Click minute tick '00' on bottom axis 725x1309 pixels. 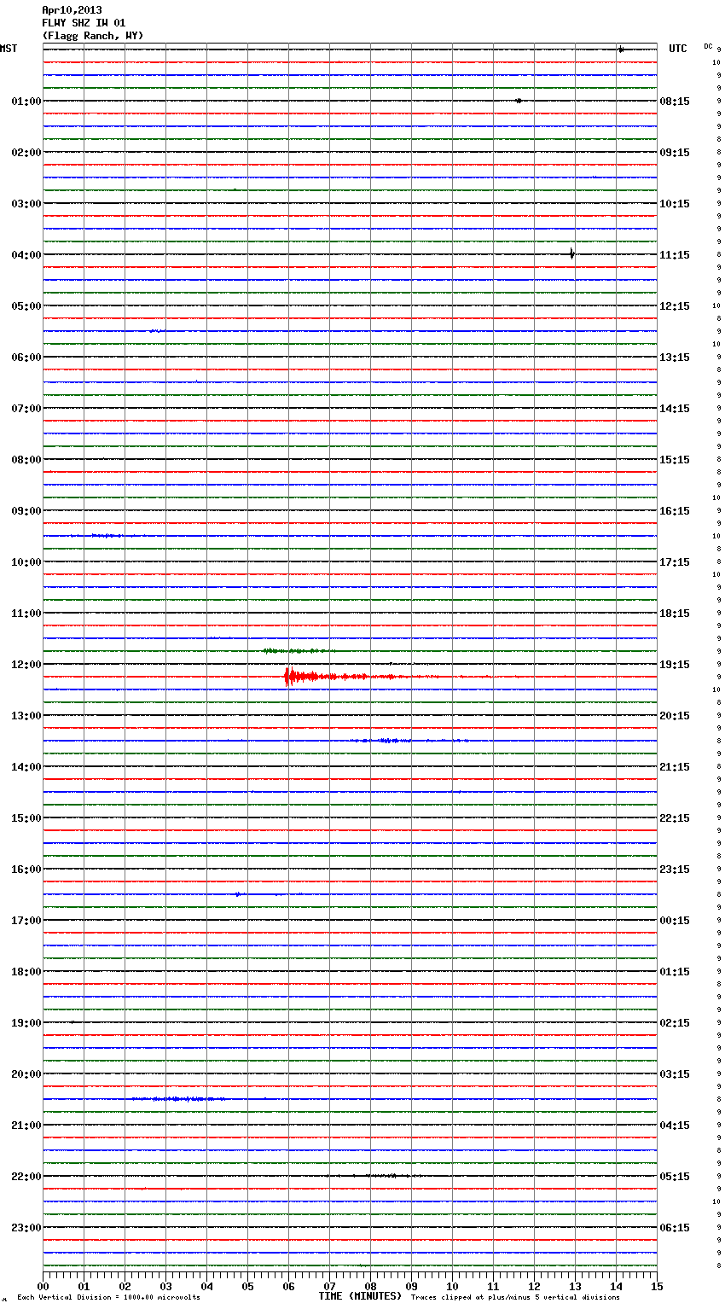tap(43, 1286)
